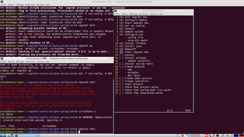The width and height of the screenshot is (244, 137).
Task: Open Aide menu in the background top terminal window
Action: pyautogui.click(x=47, y=5)
